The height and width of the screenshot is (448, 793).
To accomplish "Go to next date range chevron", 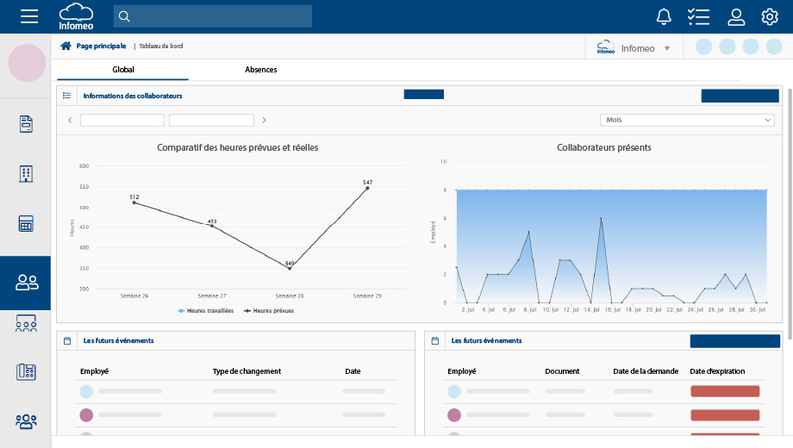I will point(264,121).
